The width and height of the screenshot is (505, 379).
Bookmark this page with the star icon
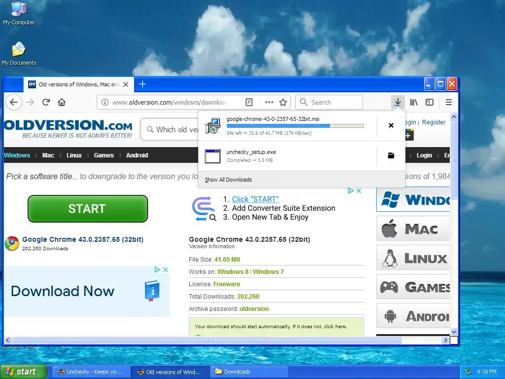coord(283,102)
